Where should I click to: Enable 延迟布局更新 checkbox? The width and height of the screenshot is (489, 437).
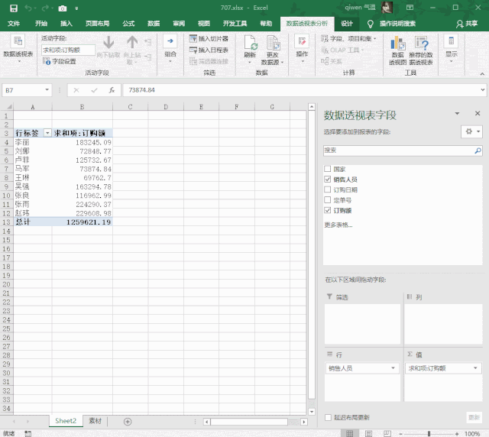click(x=328, y=417)
